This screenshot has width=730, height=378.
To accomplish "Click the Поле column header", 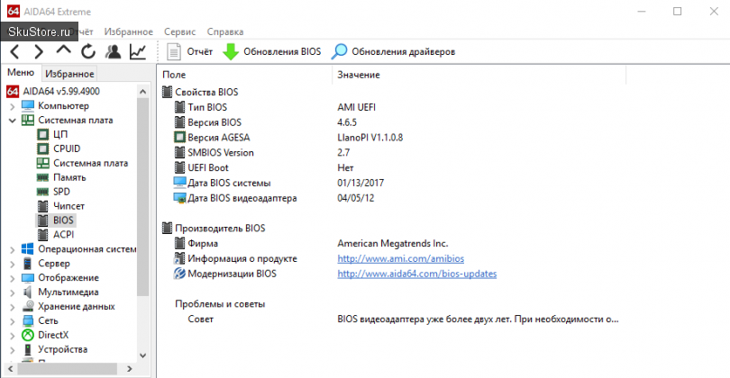I will click(x=245, y=75).
